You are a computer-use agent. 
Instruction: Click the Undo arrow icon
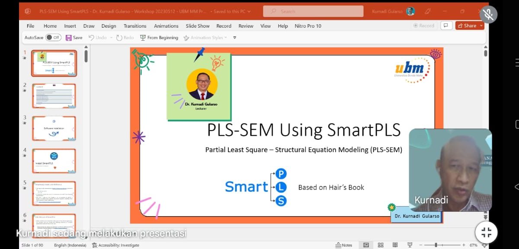[x=91, y=38]
